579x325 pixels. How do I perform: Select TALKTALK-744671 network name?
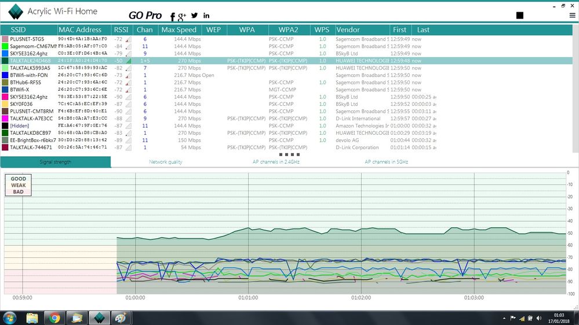point(31,147)
